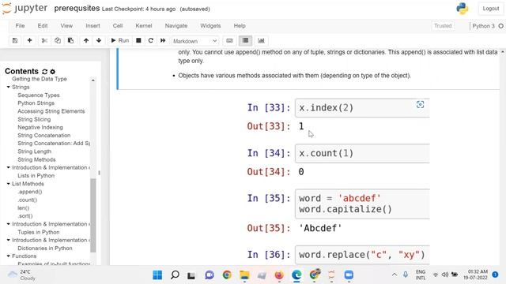
Task: Open Firefox from the taskbar
Action: coord(279,275)
